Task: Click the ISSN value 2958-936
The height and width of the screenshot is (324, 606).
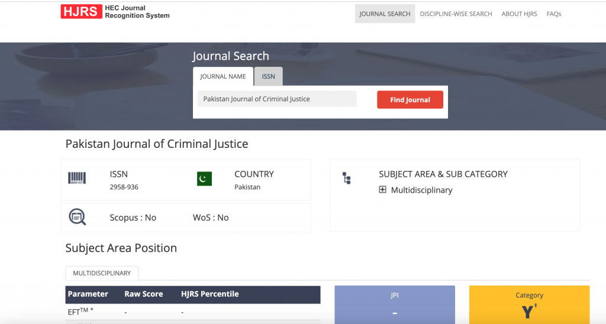Action: click(124, 187)
